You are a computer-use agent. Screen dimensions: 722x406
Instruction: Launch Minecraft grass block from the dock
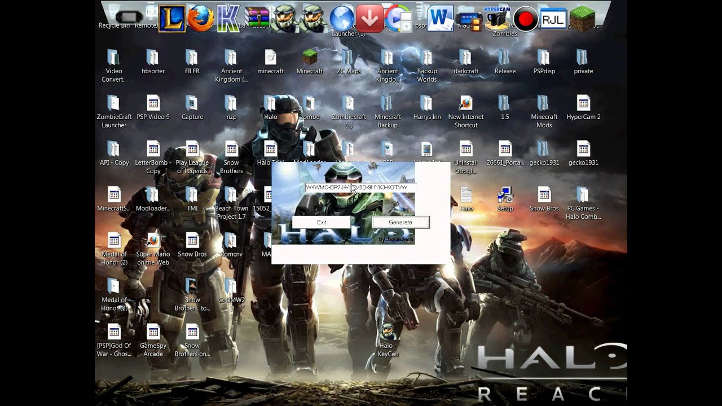click(583, 19)
